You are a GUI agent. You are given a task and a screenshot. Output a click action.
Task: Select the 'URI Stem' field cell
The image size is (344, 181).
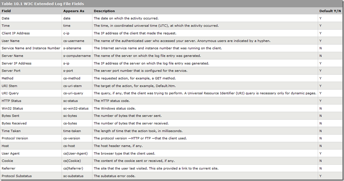click(x=31, y=86)
